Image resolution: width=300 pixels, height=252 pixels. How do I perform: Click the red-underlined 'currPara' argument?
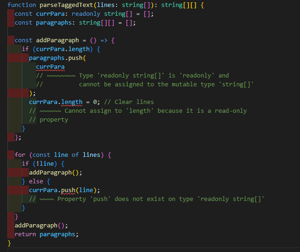pyautogui.click(x=50, y=67)
